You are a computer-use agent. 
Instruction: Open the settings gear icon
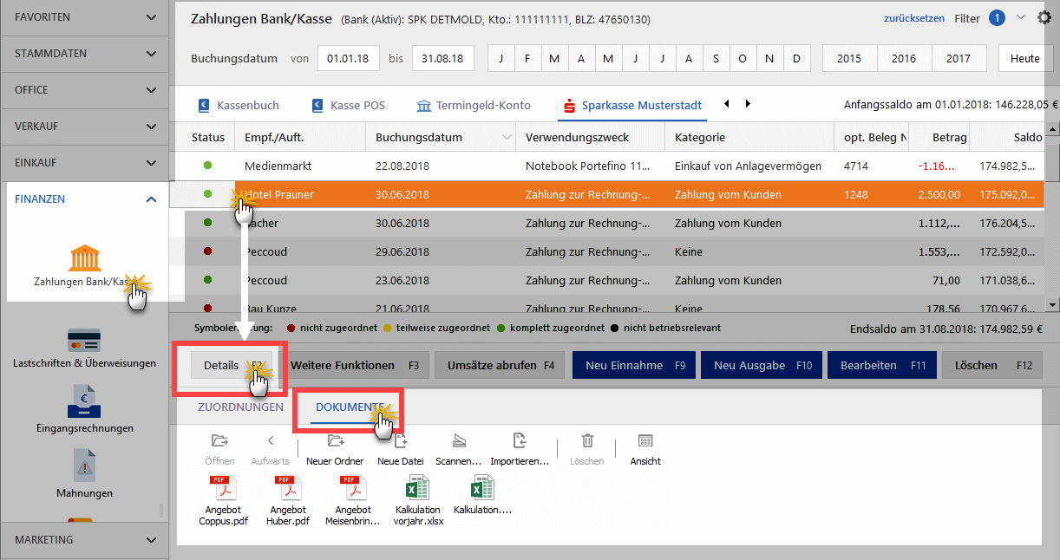[1044, 17]
